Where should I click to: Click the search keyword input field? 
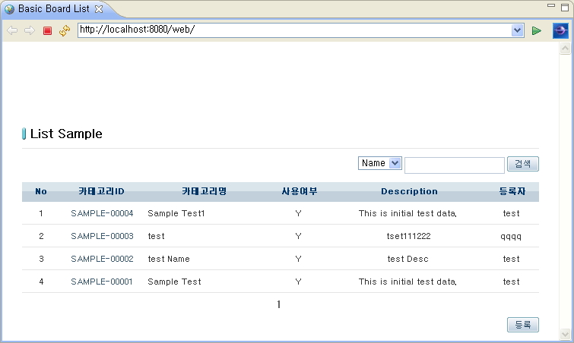click(455, 165)
